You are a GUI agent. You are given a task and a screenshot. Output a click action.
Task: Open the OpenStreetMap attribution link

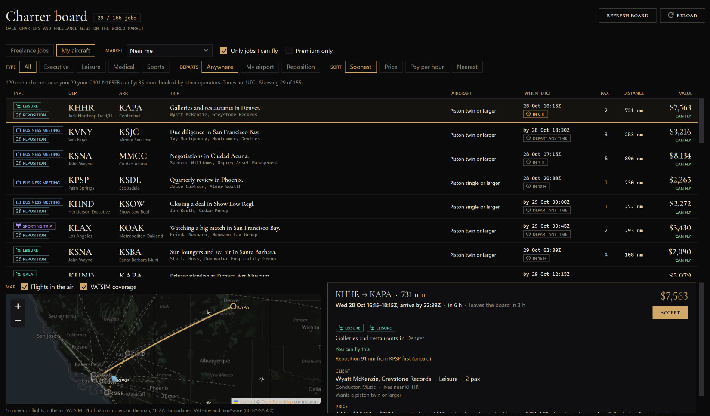(277, 402)
